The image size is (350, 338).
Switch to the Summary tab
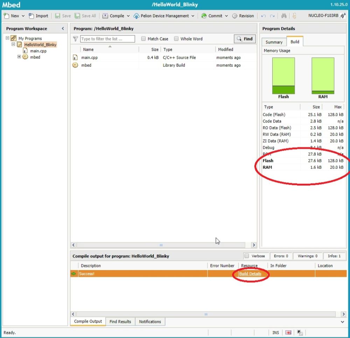[x=274, y=42]
